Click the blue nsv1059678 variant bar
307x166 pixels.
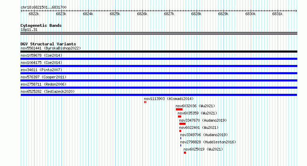[x=159, y=59]
